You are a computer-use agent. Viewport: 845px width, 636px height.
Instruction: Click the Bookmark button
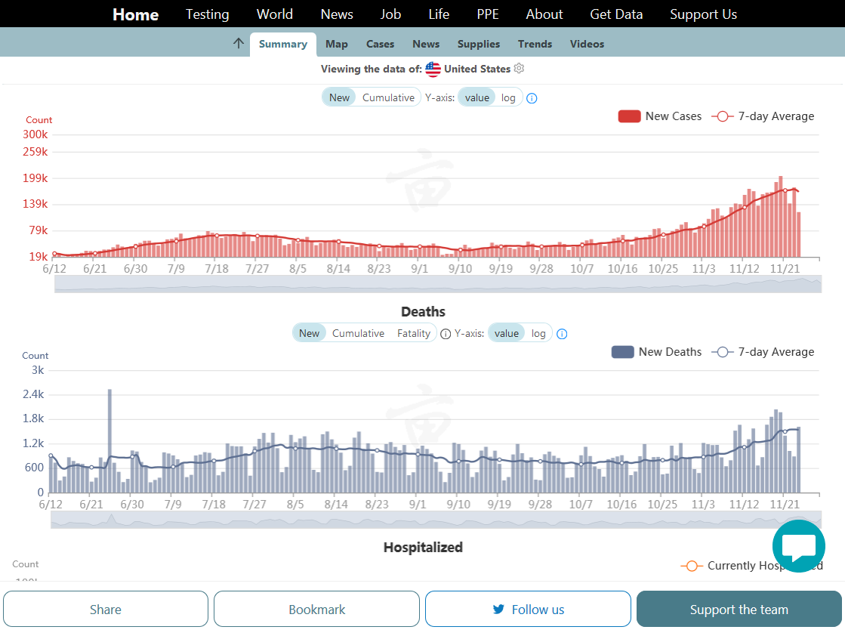coord(316,609)
